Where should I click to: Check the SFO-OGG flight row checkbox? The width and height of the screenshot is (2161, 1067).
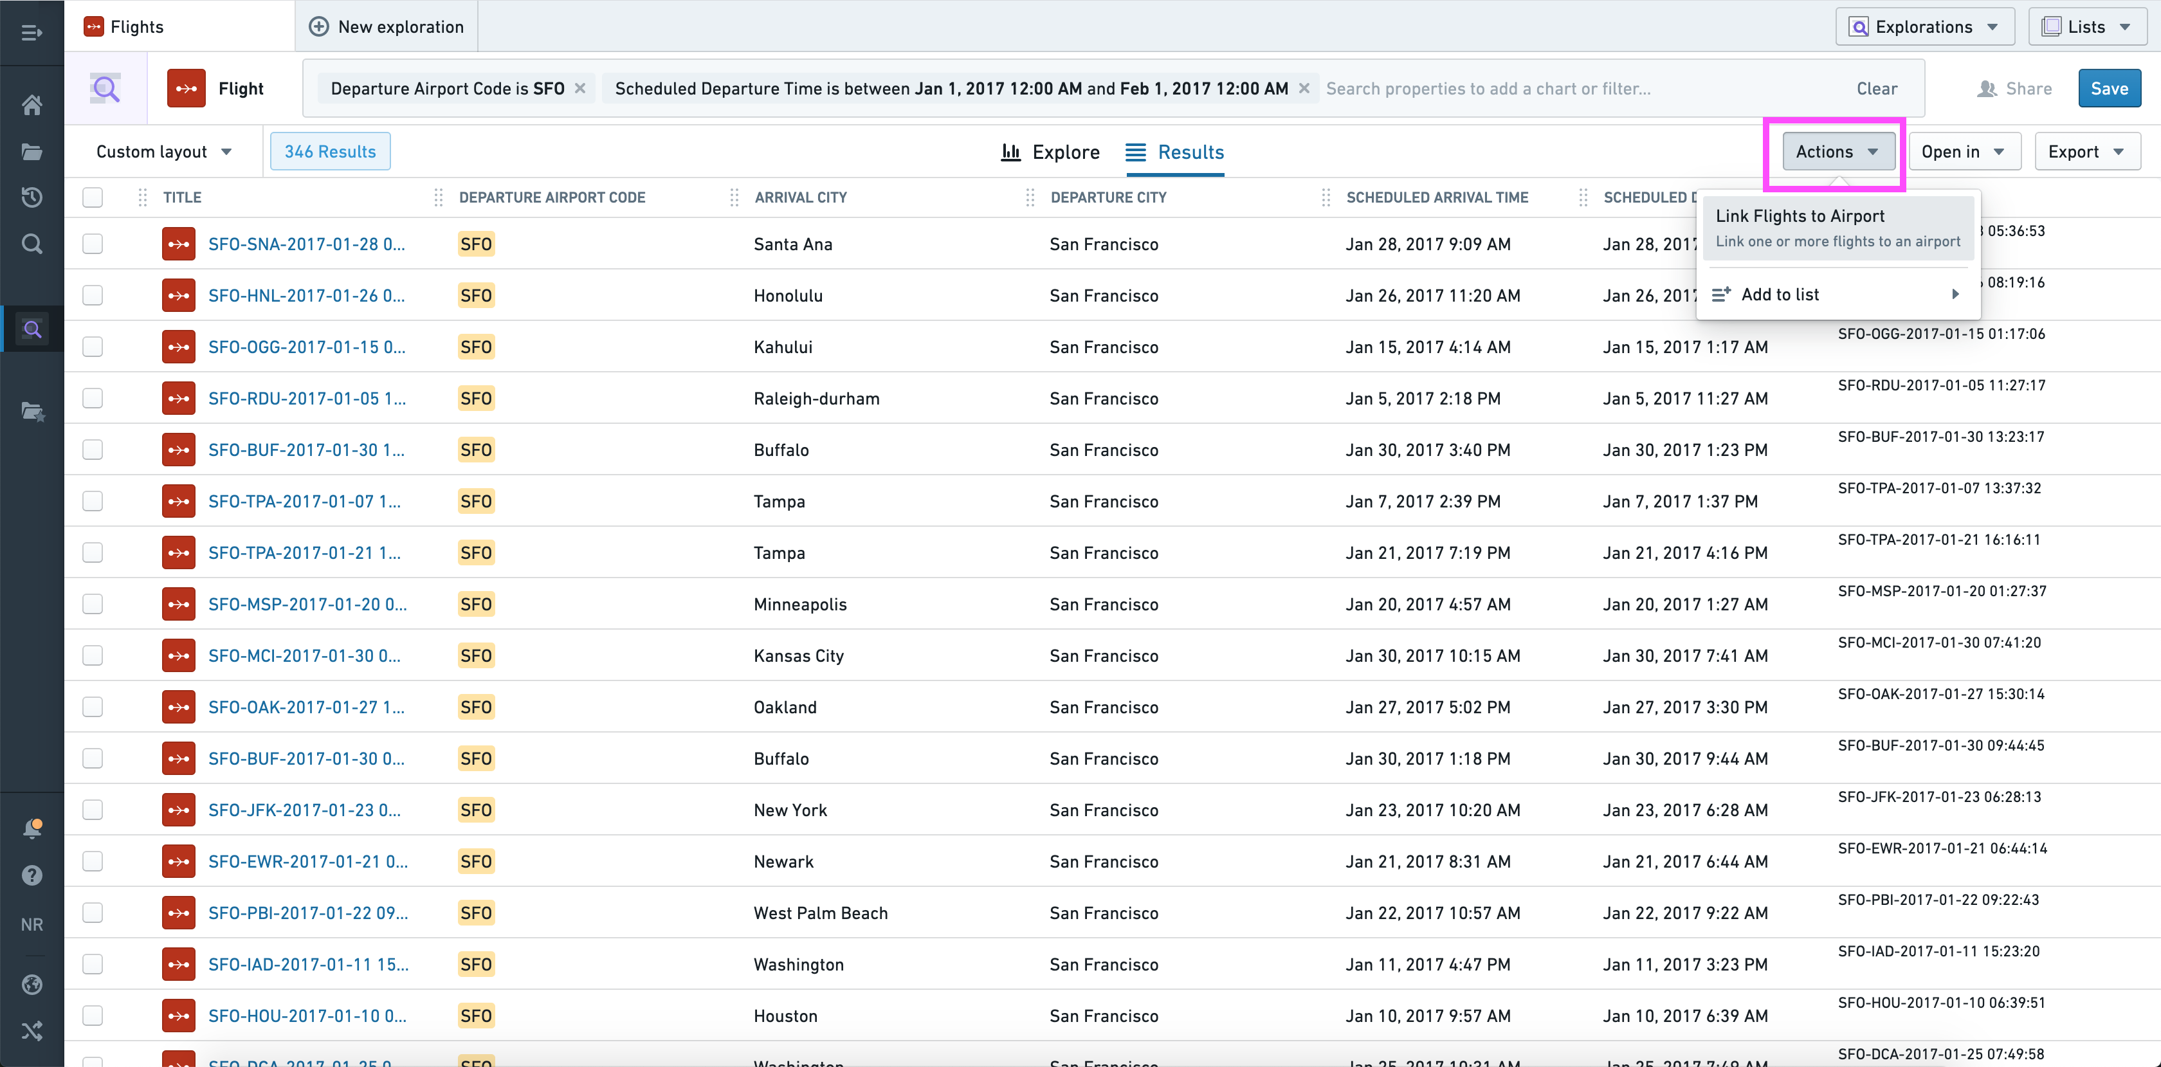pyautogui.click(x=93, y=347)
